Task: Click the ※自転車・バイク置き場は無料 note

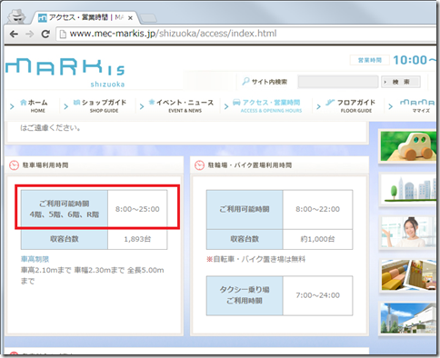Action: point(255,259)
